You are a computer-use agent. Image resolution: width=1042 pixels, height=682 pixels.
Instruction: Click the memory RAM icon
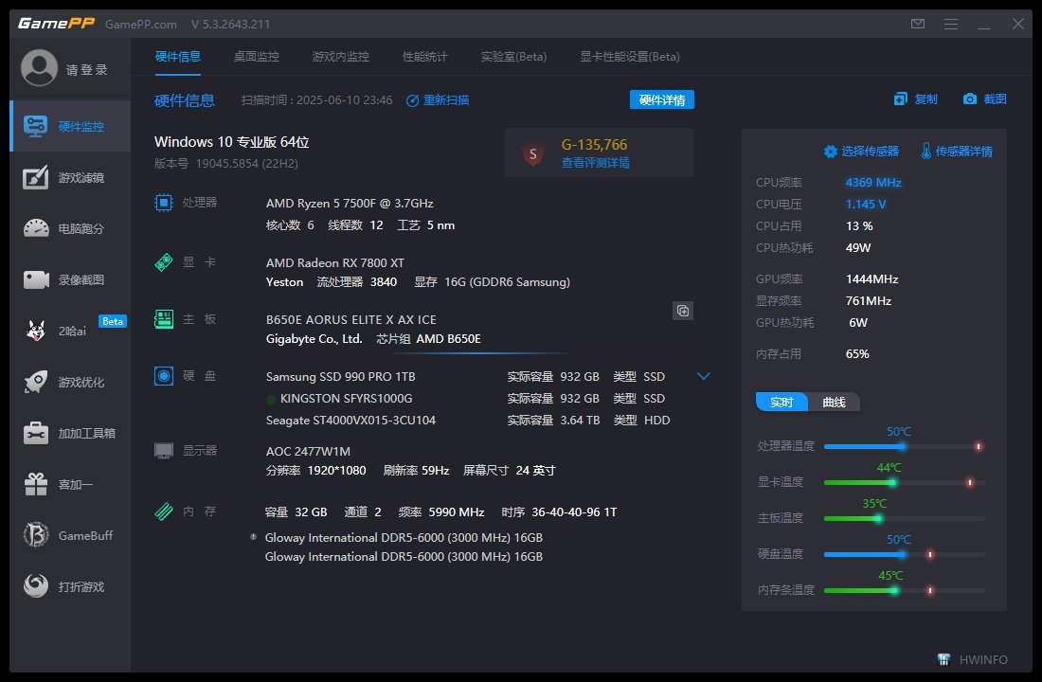164,511
